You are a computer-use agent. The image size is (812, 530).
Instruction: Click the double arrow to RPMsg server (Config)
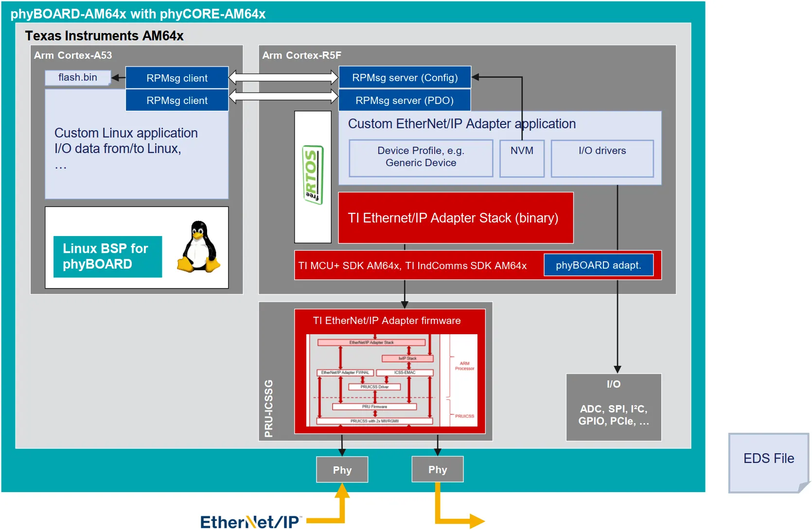[x=283, y=77]
